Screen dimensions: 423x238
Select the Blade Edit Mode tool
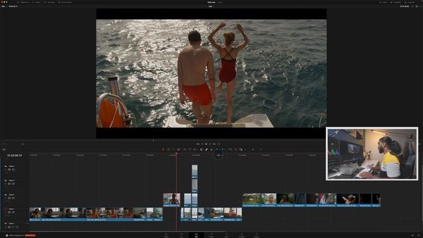(x=178, y=149)
